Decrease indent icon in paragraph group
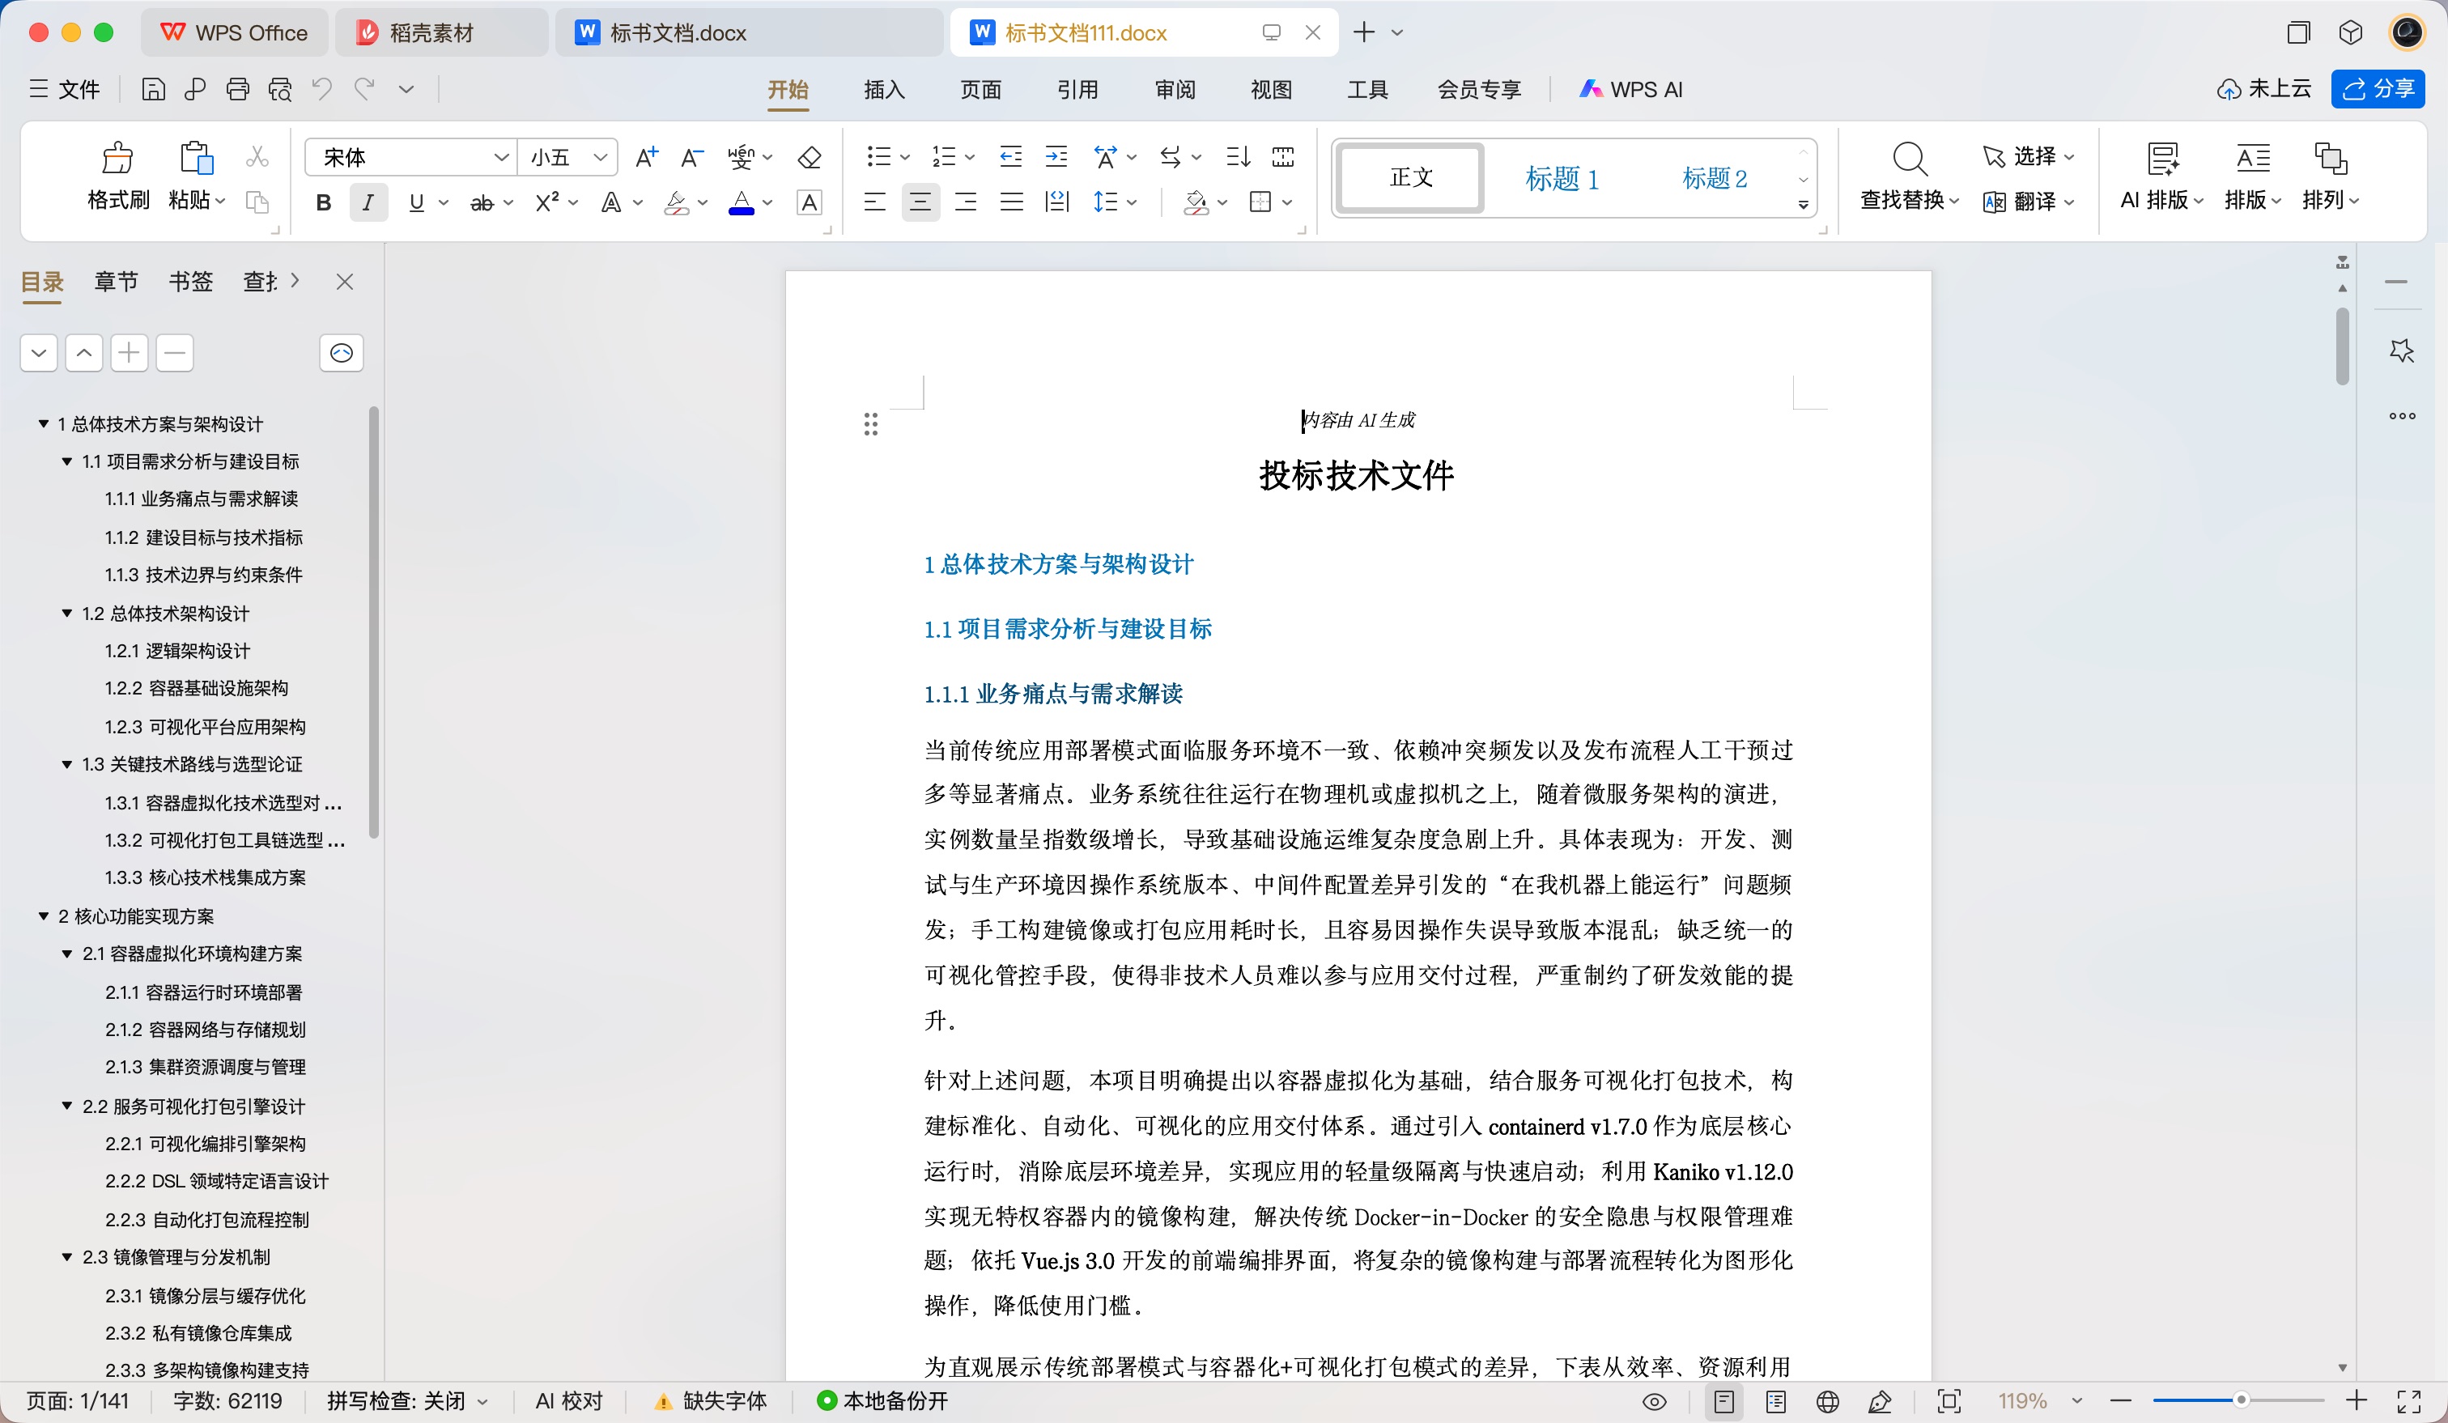The width and height of the screenshot is (2448, 1423). point(1010,156)
